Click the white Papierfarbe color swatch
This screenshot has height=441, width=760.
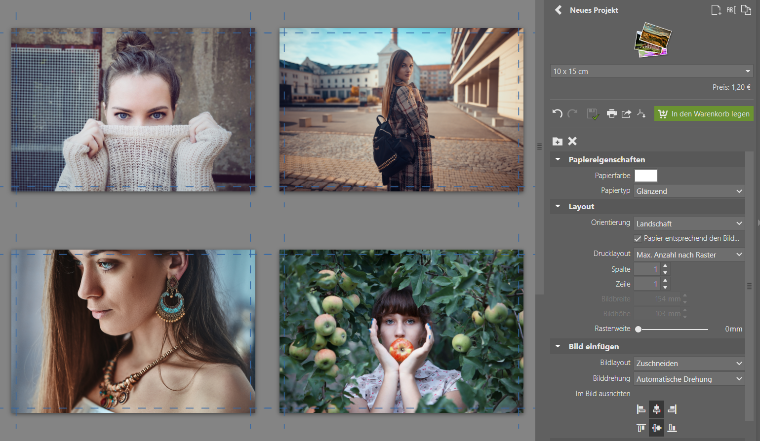[646, 175]
